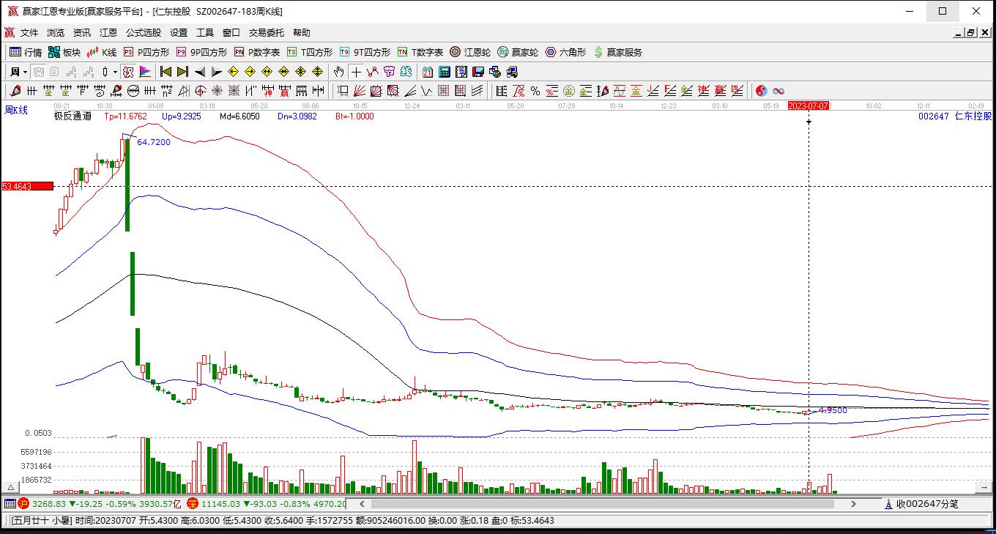Click the blue infinity loop icon
The image size is (996, 534).
[x=778, y=91]
